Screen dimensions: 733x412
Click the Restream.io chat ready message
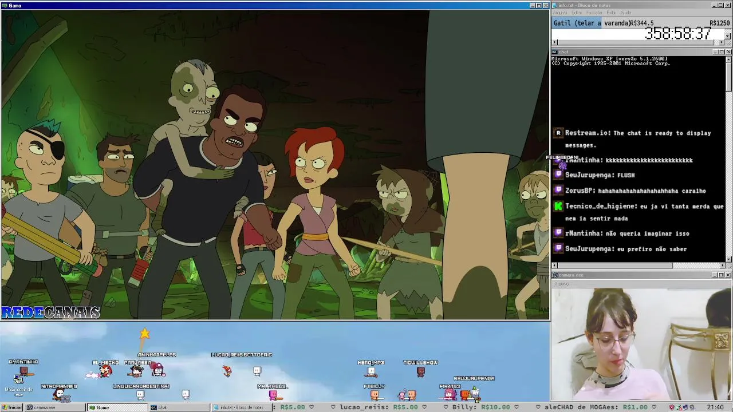(x=638, y=138)
